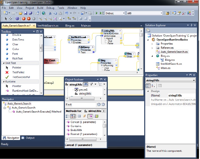The width and height of the screenshot is (200, 159).
Task: Collapse the Runtime toolbox group
Action: 4,81
